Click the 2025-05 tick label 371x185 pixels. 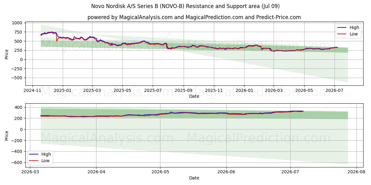pos(122,91)
